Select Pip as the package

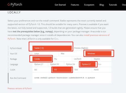point(62,59)
